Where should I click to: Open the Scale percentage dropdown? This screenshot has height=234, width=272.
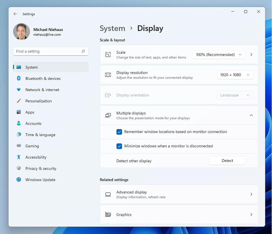click(x=219, y=55)
